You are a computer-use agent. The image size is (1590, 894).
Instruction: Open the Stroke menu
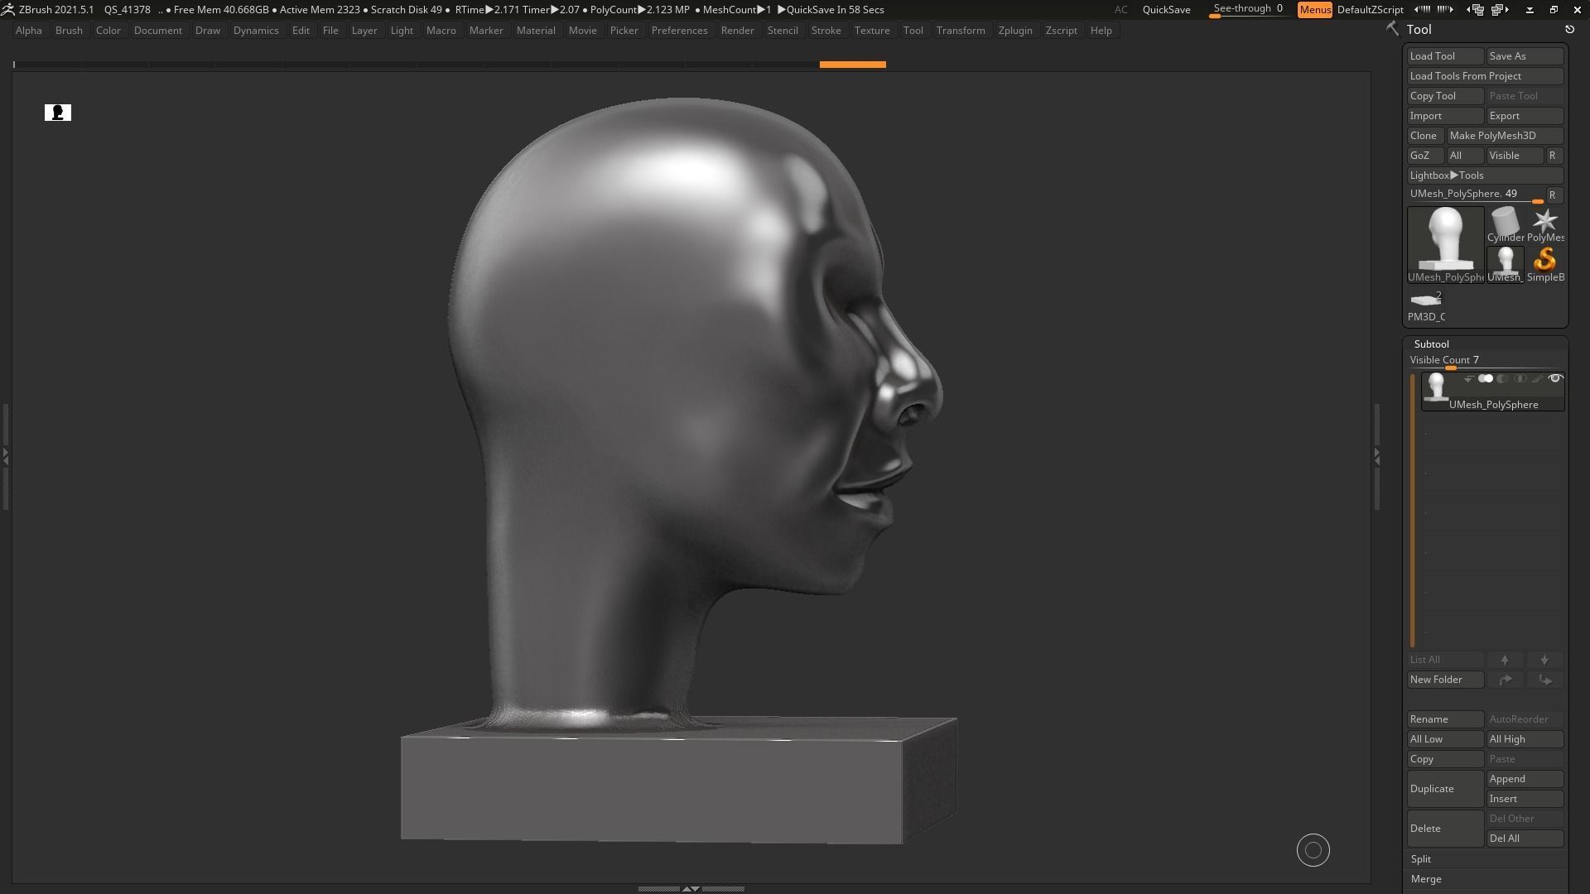point(826,31)
